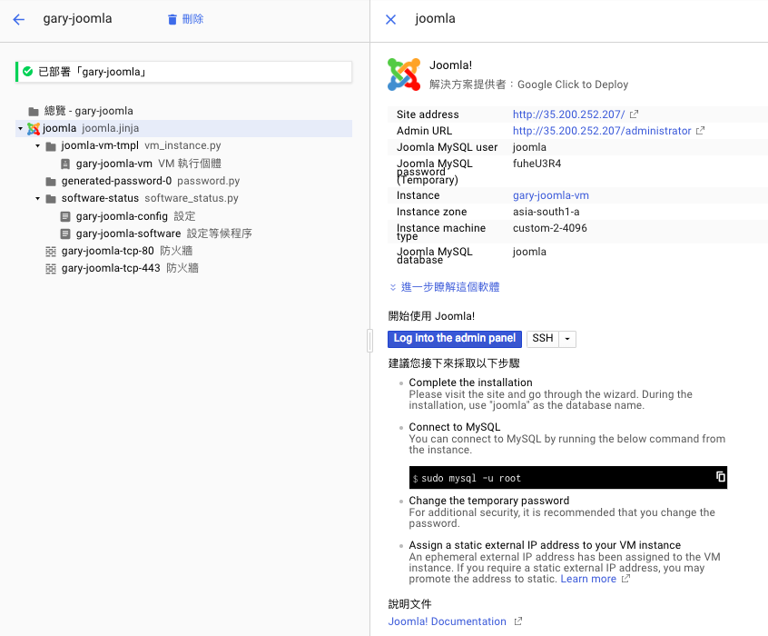The image size is (768, 636).
Task: Select 總覽 - gary-joomla tree row
Action: tap(183, 111)
